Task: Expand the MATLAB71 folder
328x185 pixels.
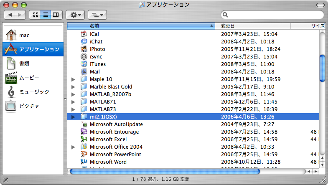Action: coord(73,102)
